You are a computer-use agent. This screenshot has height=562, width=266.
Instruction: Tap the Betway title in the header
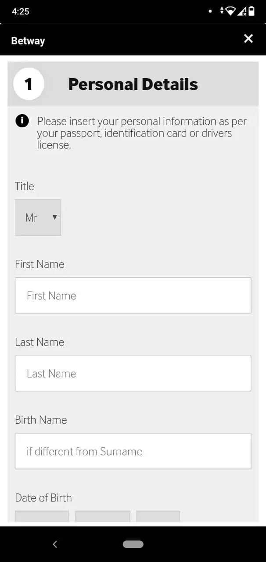point(28,41)
